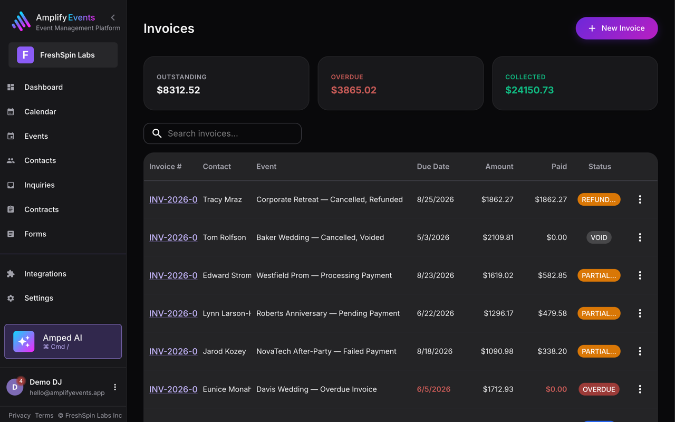Click the Outstanding $8312.52 card

coord(226,83)
